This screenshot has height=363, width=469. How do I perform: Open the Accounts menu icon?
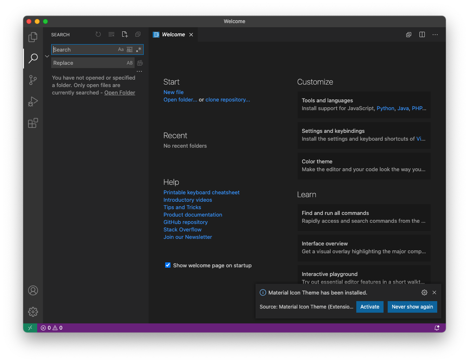point(33,290)
